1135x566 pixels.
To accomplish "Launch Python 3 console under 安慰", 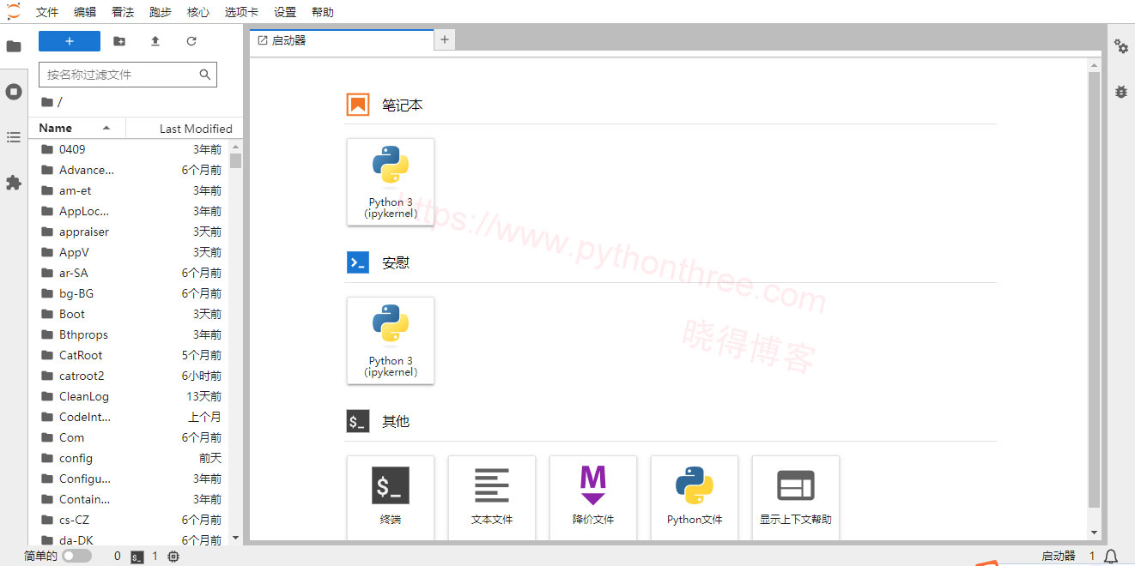I will click(x=391, y=340).
